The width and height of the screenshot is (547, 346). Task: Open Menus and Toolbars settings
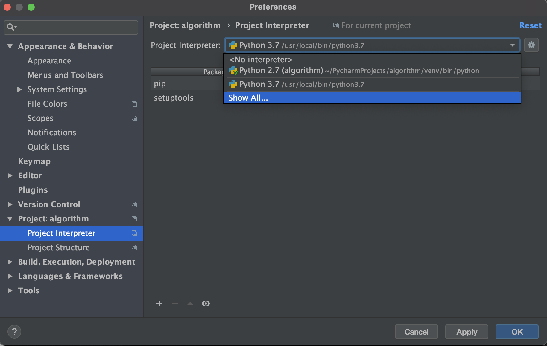[x=65, y=75]
